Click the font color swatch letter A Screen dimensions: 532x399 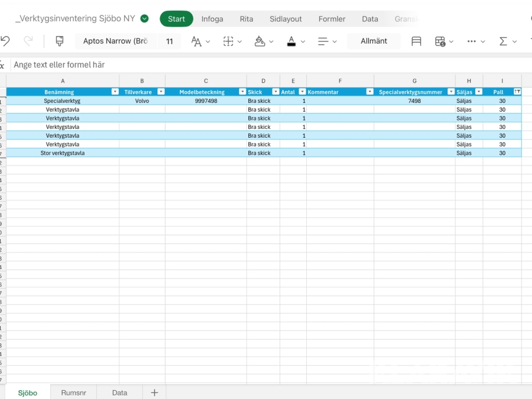point(291,41)
